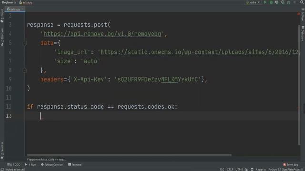Click extra.py in the navigation breadcrumb

click(x=26, y=2)
